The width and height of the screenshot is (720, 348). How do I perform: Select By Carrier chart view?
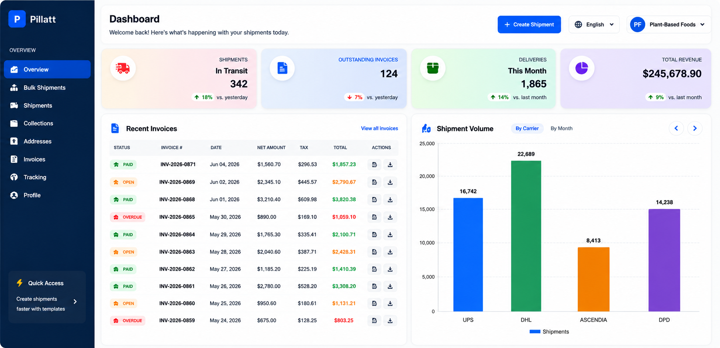527,128
